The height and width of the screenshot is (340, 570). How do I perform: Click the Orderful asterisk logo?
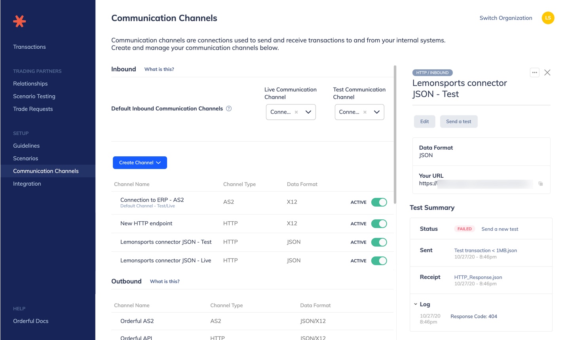pyautogui.click(x=19, y=21)
